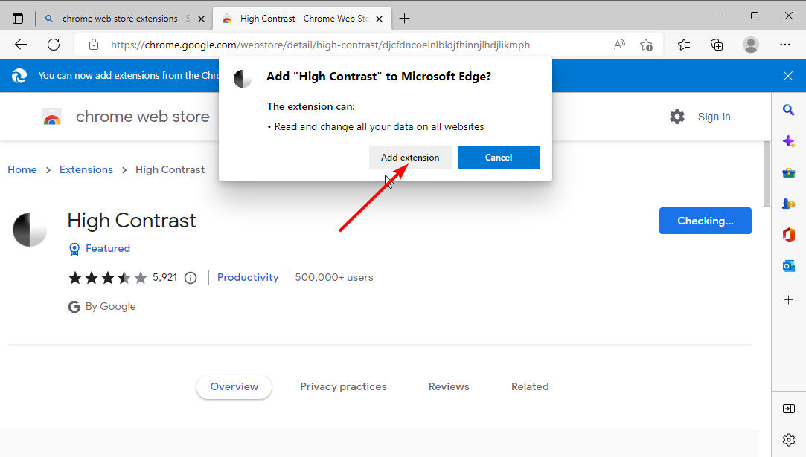This screenshot has width=806, height=457.
Task: Open the sidebar search icon
Action: point(789,109)
